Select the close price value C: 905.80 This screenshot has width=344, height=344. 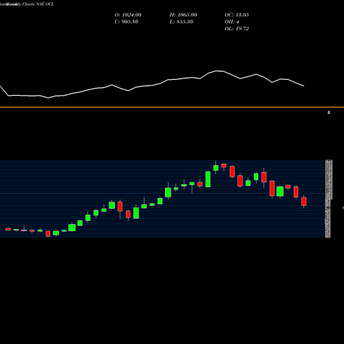(127, 22)
